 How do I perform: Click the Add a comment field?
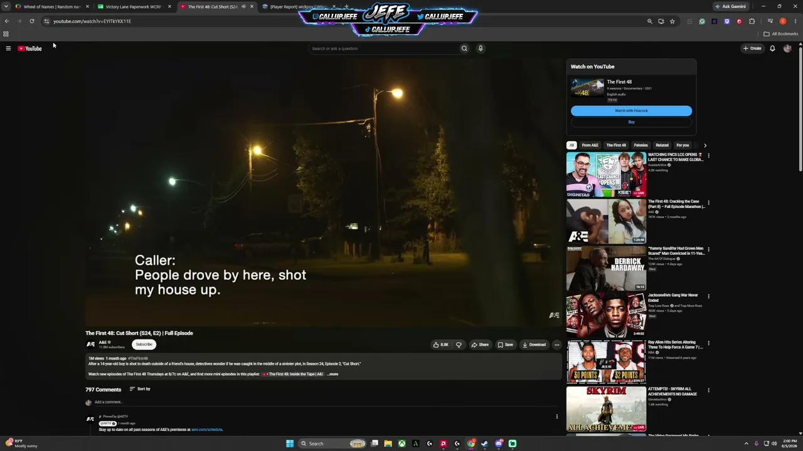coord(326,402)
